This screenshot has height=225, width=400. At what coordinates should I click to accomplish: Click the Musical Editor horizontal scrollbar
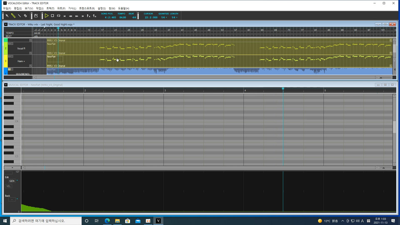point(200,167)
